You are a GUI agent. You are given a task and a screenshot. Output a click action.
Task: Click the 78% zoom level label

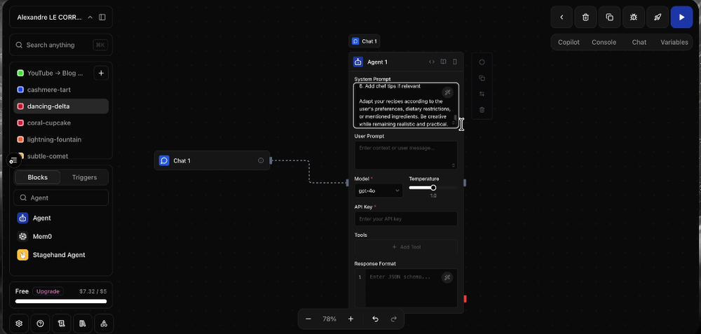pyautogui.click(x=329, y=319)
